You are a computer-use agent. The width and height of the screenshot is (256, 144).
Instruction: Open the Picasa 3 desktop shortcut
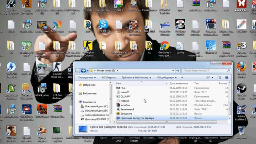[118, 5]
